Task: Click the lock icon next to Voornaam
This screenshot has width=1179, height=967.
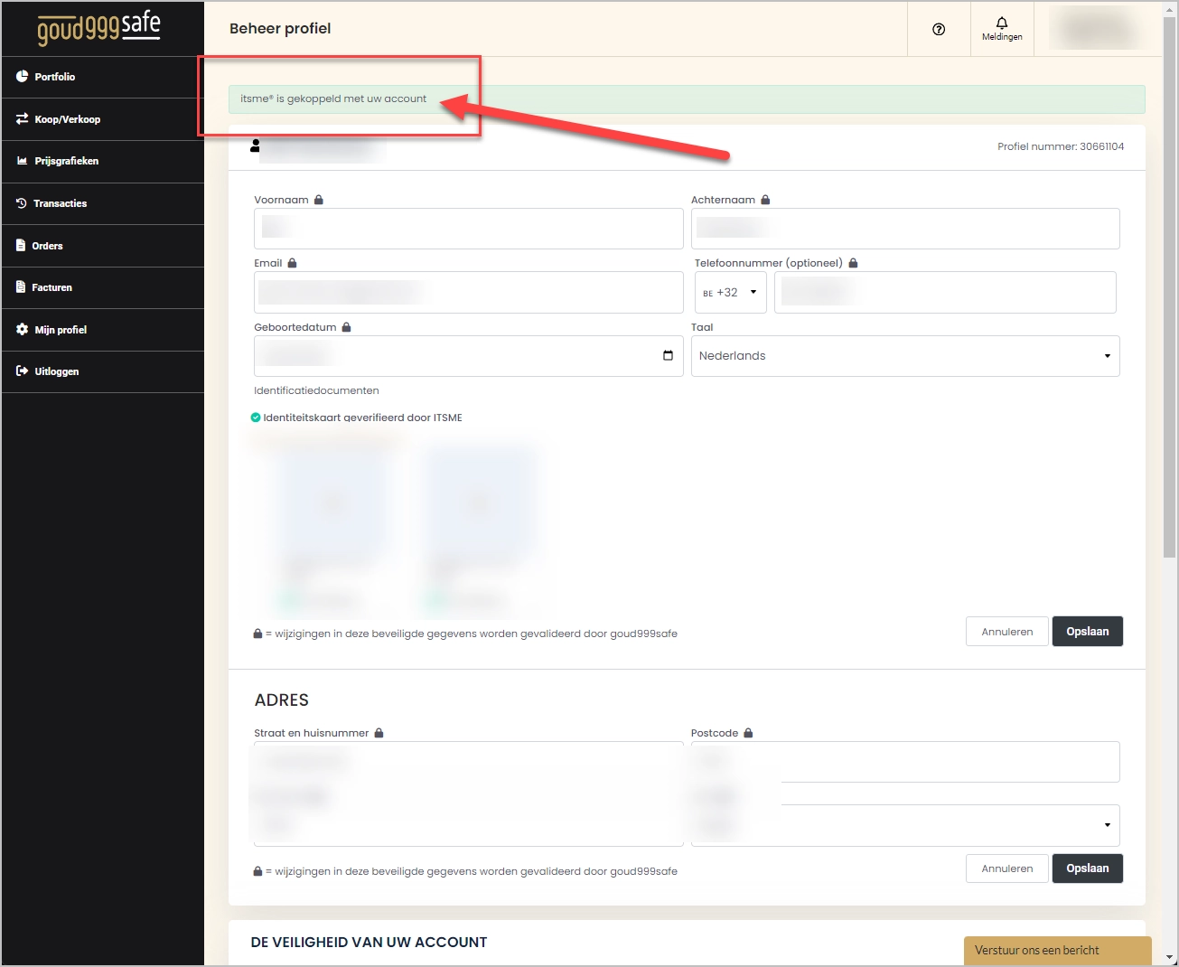Action: [x=319, y=200]
